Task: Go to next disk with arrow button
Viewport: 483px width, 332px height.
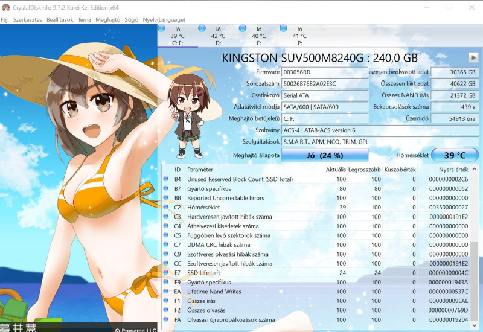Action: click(473, 57)
